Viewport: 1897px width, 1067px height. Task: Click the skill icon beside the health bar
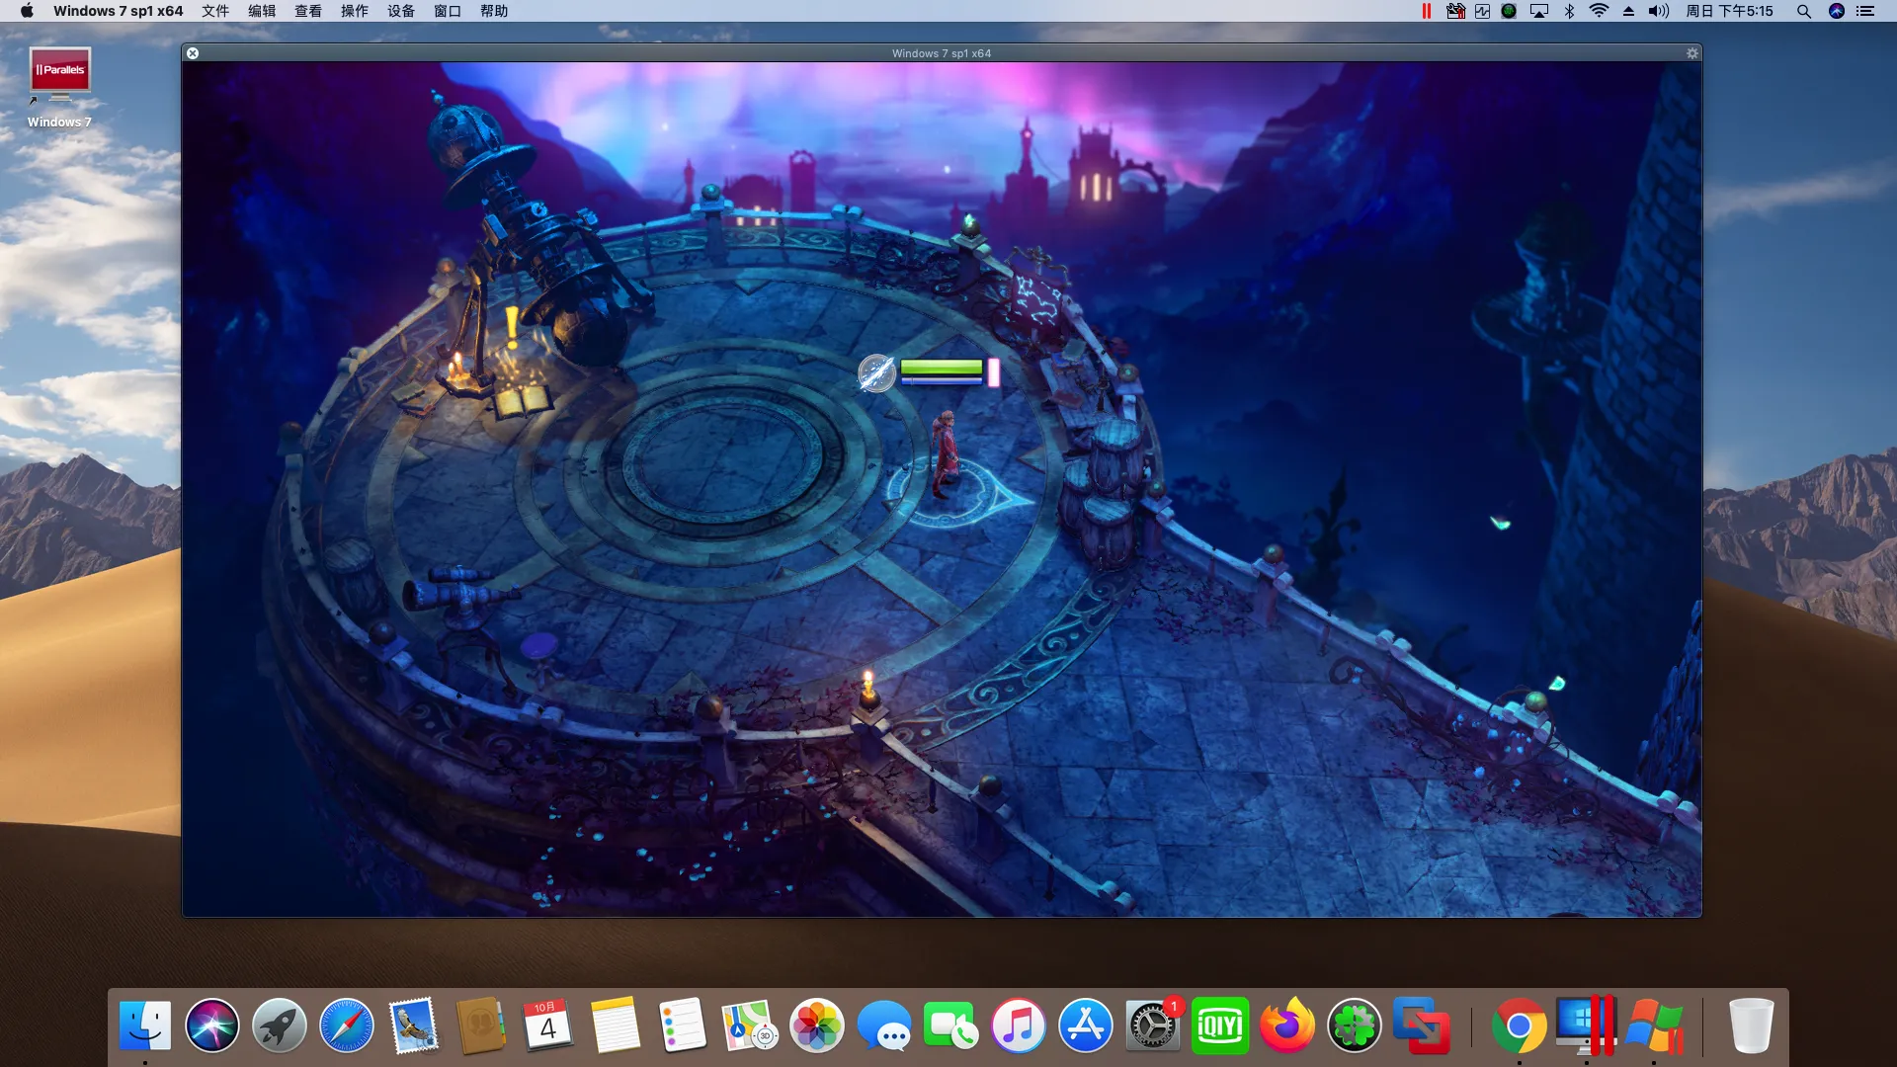click(875, 373)
